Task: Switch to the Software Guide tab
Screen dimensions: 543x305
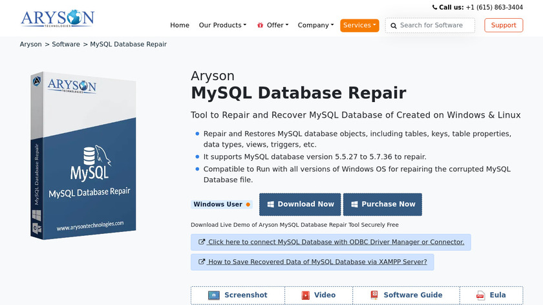Action: (x=406, y=295)
